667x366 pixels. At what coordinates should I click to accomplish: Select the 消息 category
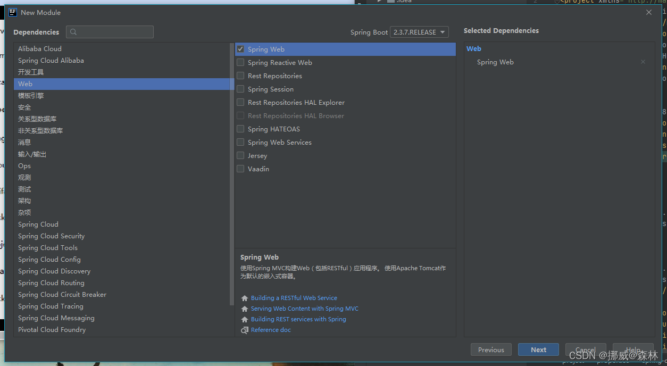point(121,142)
